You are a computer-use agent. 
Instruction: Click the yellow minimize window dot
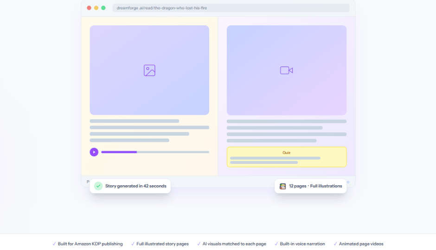coord(96,8)
